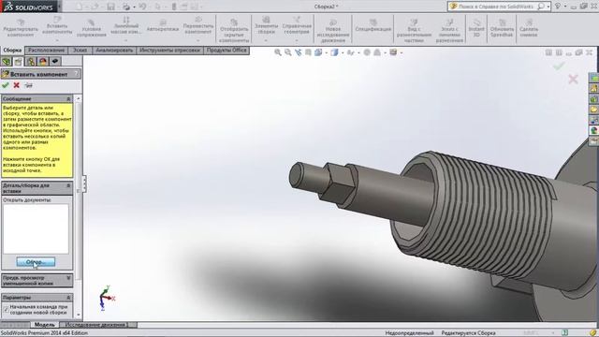
Task: Click PropertyManager scrollbar down arrow
Action: point(79,315)
